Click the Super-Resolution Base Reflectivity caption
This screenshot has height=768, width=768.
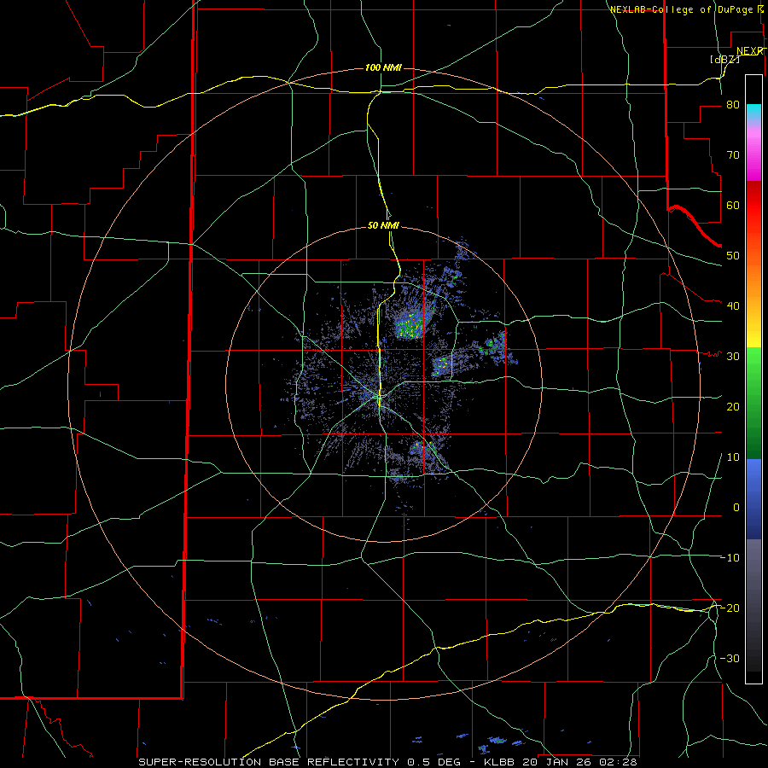[271, 762]
